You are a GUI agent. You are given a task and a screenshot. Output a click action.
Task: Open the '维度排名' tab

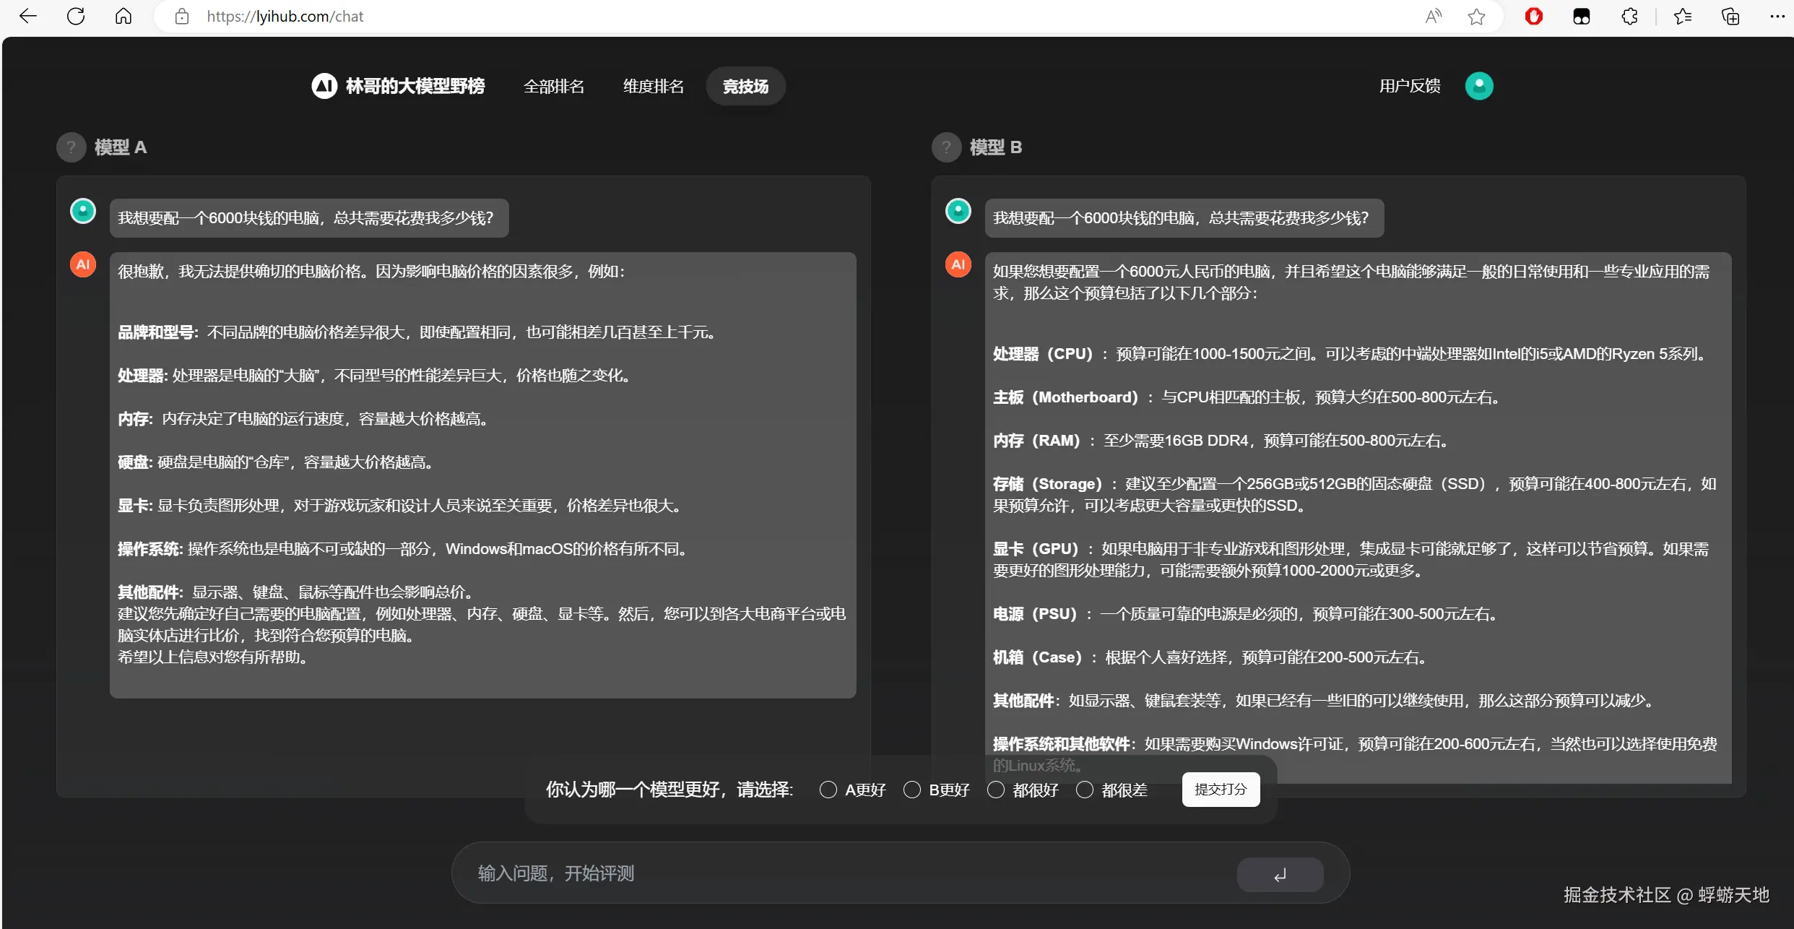tap(653, 87)
